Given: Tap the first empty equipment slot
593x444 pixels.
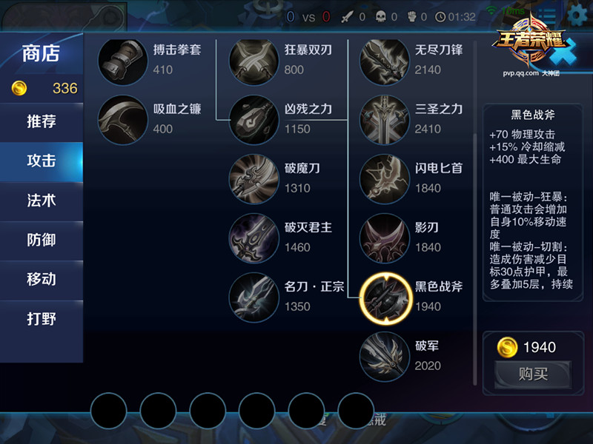Looking at the screenshot, I should pyautogui.click(x=108, y=411).
